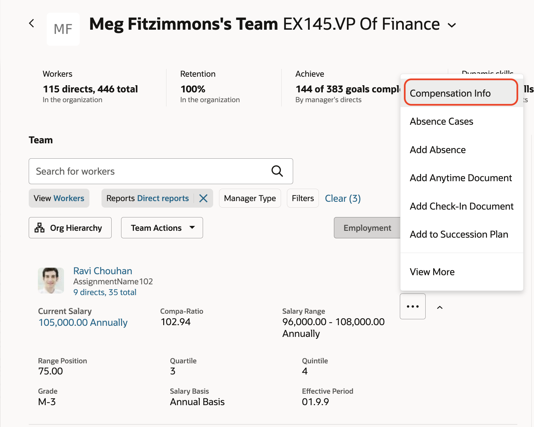Click Ravi Chouhan's profile photo
The width and height of the screenshot is (534, 427).
[51, 280]
